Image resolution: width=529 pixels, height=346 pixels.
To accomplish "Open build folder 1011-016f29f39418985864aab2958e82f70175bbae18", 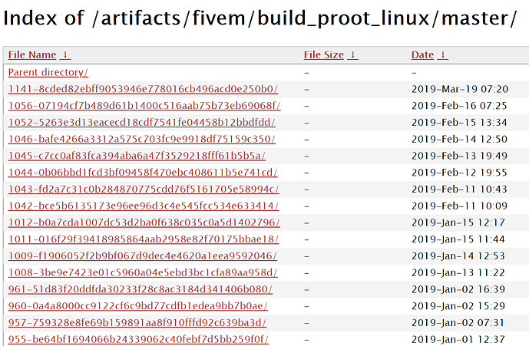I will [144, 239].
